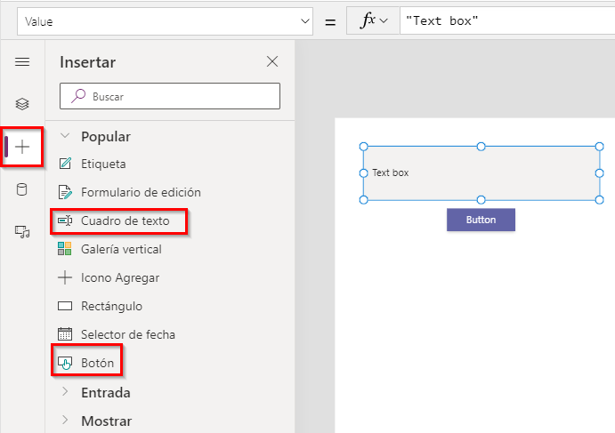The image size is (615, 433).
Task: Insert a Galería vertical control
Action: 121,249
